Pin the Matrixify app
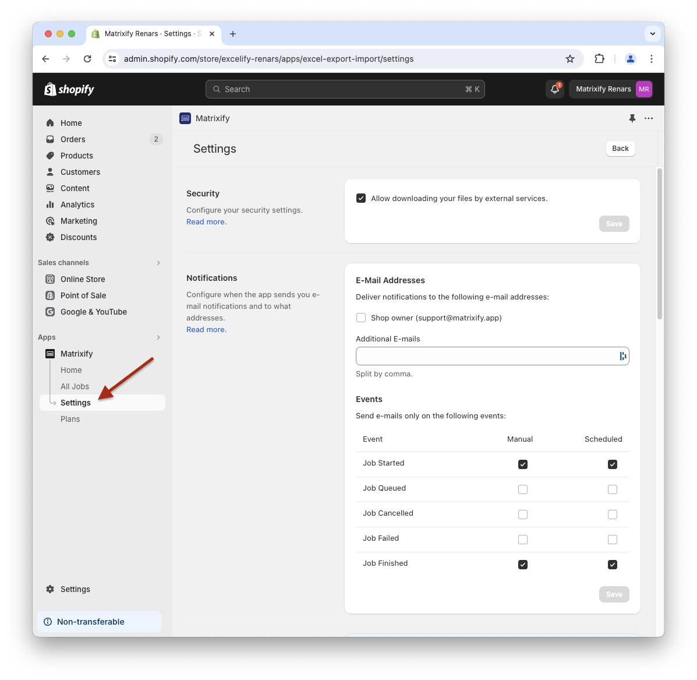697x680 pixels. click(x=632, y=118)
